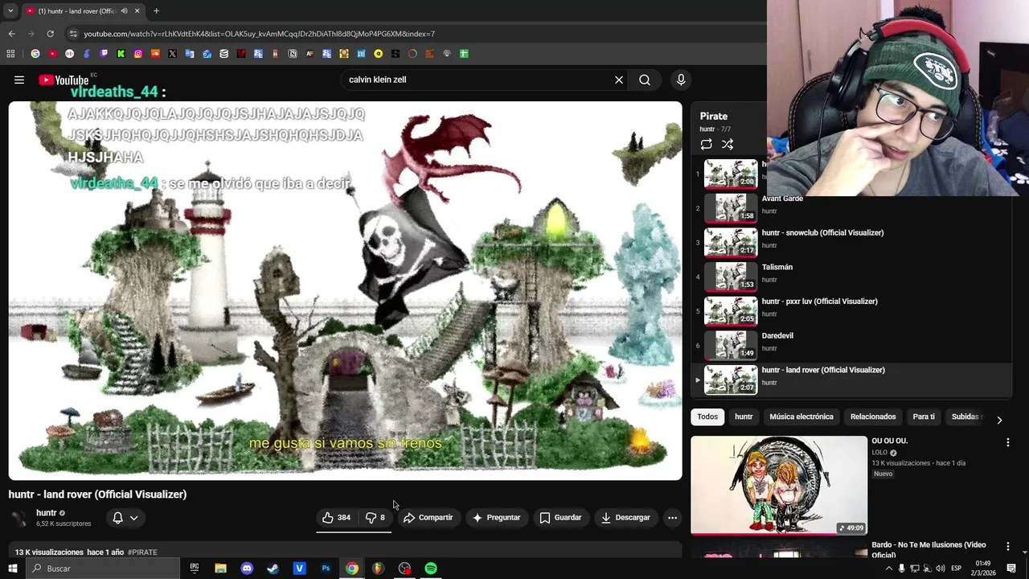The image size is (1029, 579).
Task: Save the video with Guardar
Action: pos(560,517)
